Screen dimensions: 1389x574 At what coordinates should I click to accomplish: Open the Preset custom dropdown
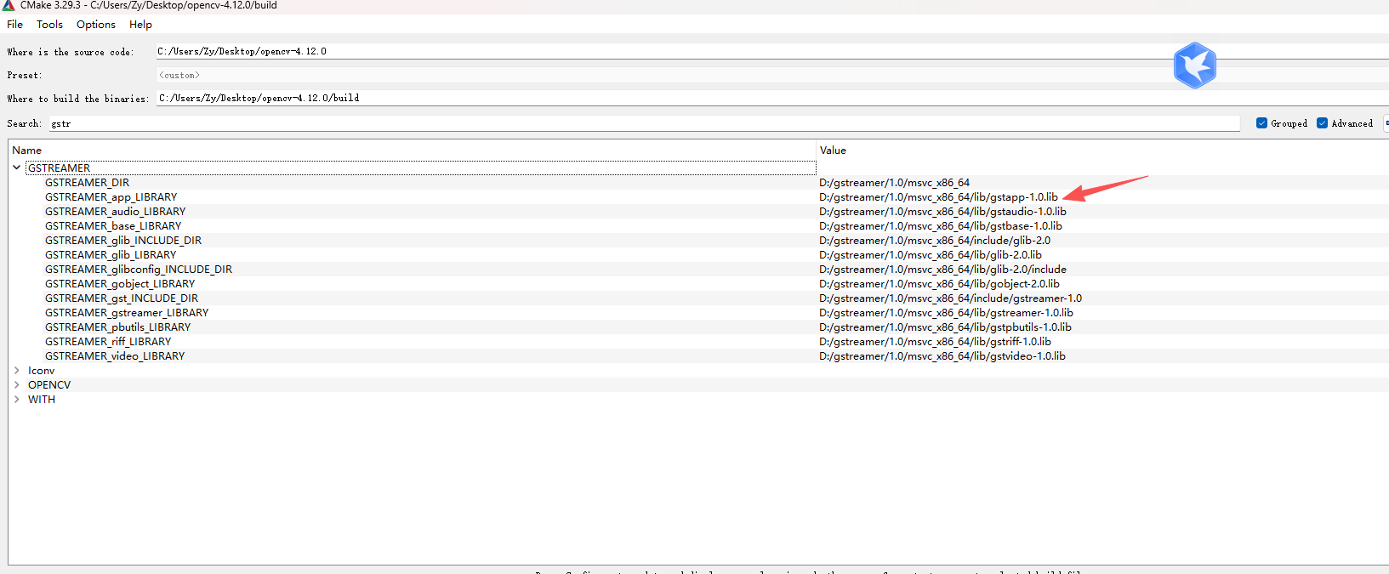coord(771,75)
